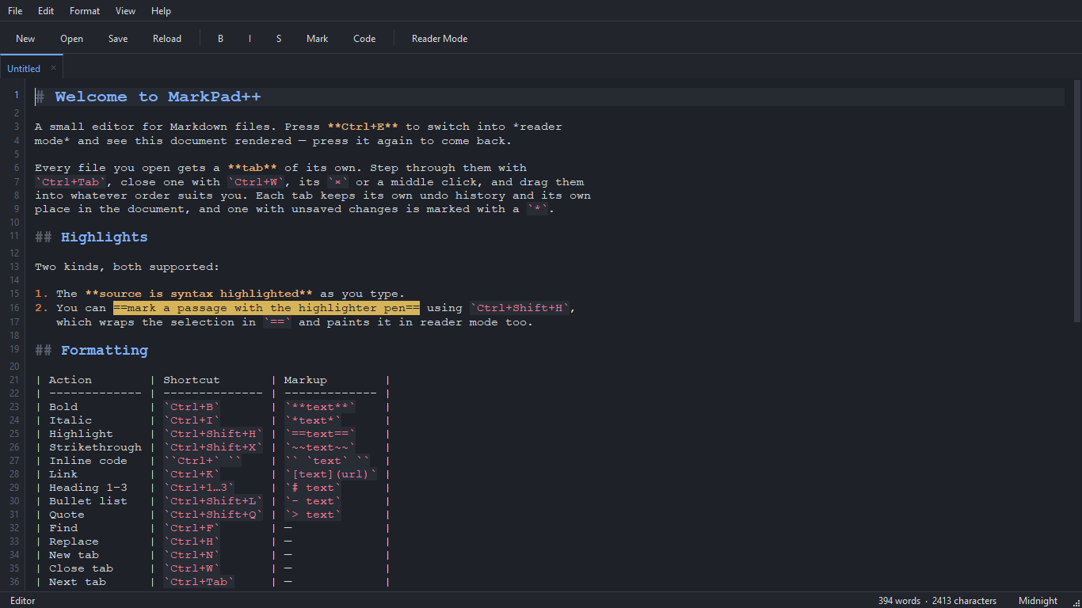This screenshot has height=608, width=1082.
Task: Click the Open toolbar button
Action: click(x=71, y=39)
